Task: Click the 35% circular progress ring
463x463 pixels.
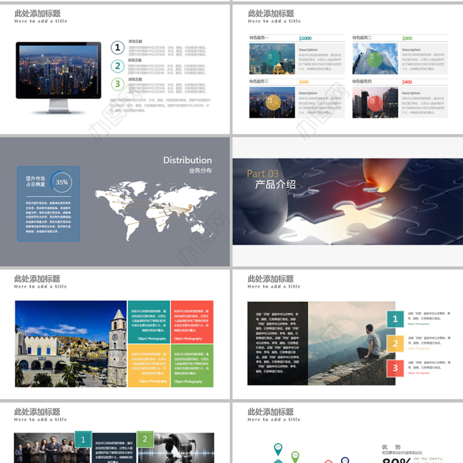Action: (x=61, y=182)
